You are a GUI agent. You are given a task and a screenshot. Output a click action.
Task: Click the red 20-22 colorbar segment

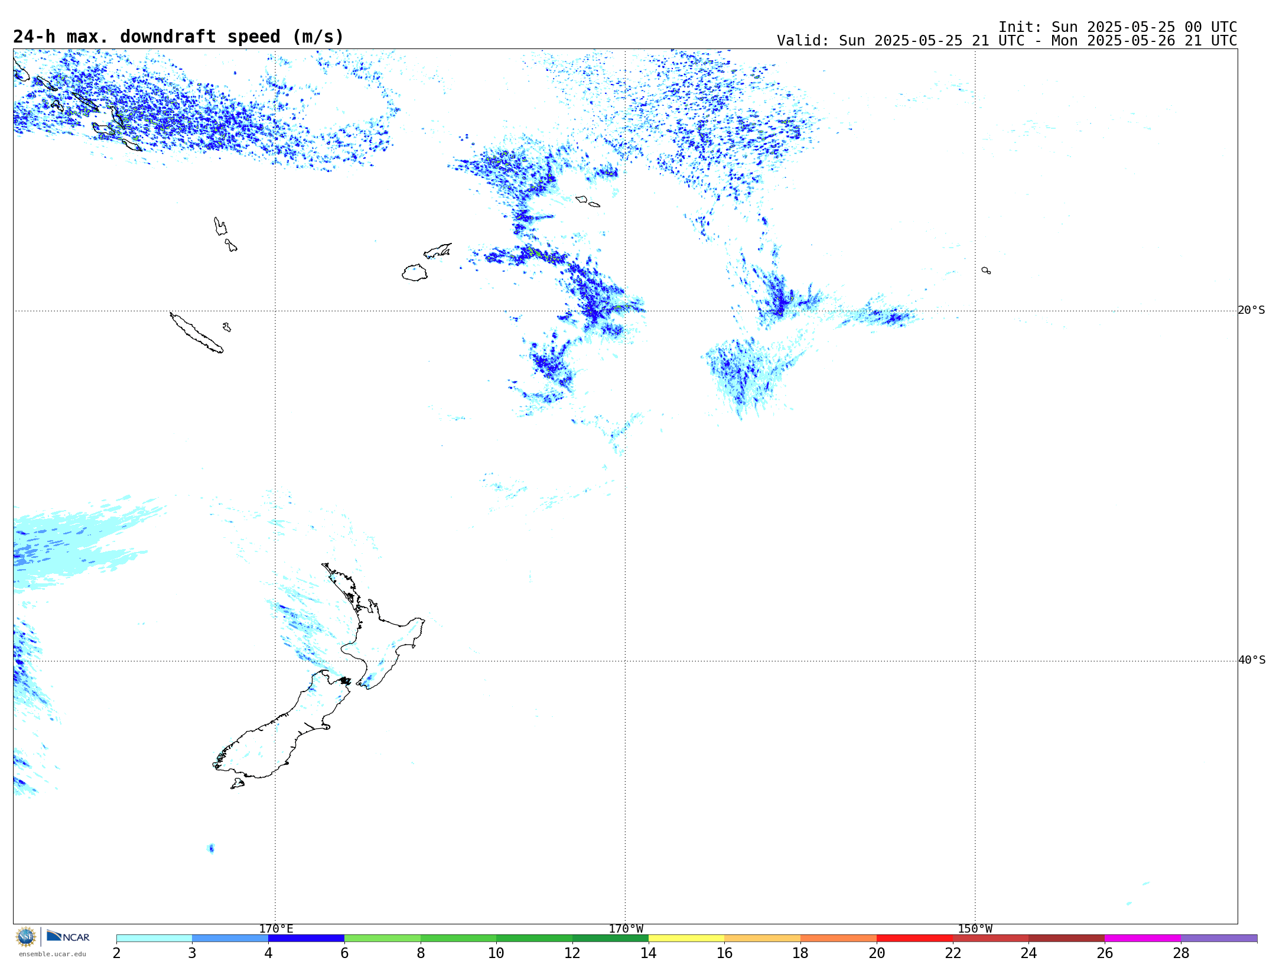pos(914,939)
